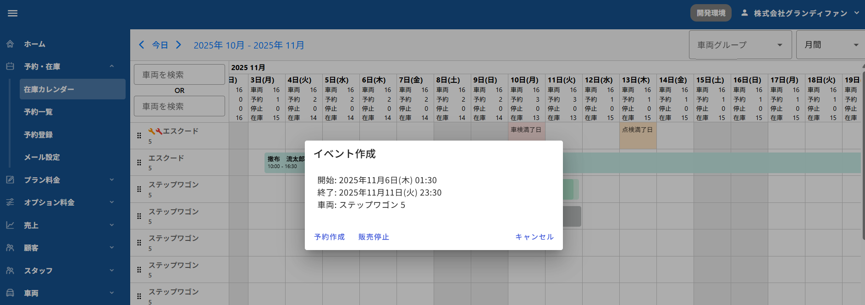
Task: Click the previous period arrow
Action: tap(142, 44)
